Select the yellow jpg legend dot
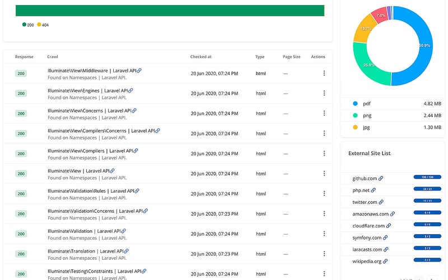The height and width of the screenshot is (280, 448). pyautogui.click(x=355, y=127)
